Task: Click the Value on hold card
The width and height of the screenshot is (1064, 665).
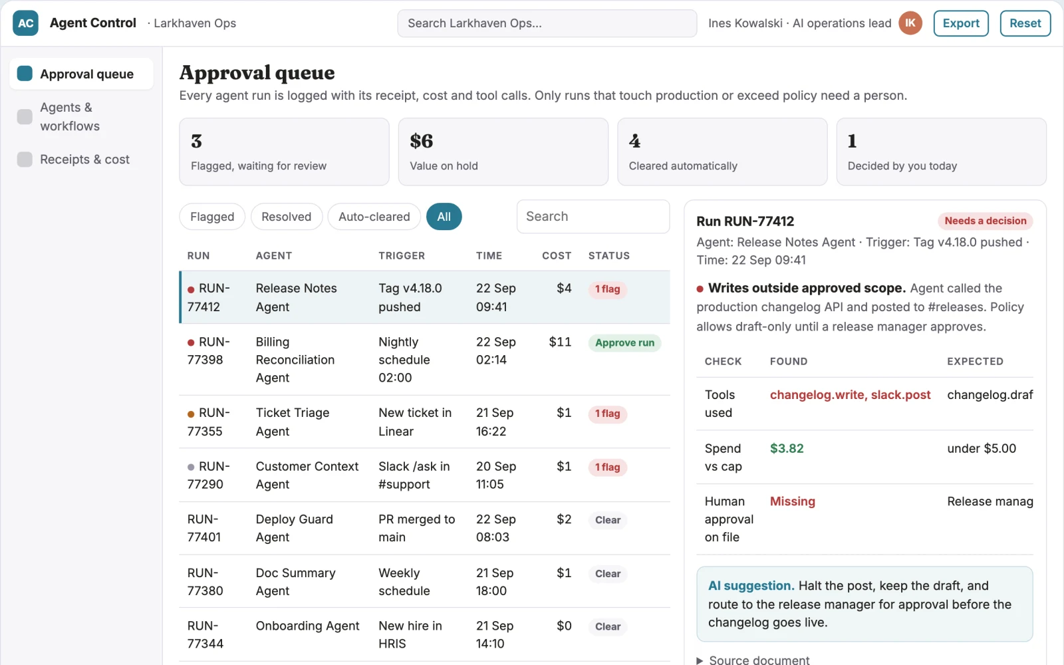Action: [x=503, y=152]
